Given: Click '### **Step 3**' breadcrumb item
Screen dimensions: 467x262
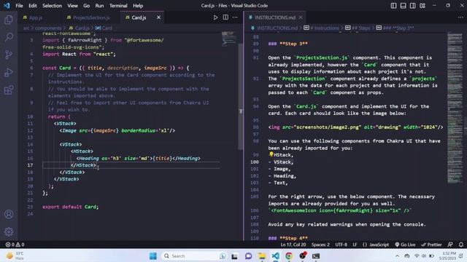Looking at the screenshot, I should click(398, 28).
